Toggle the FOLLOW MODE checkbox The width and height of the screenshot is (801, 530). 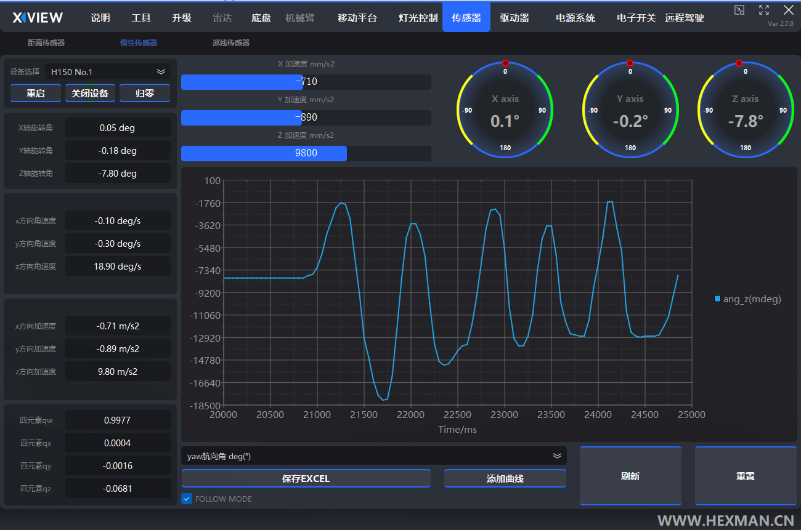pyautogui.click(x=187, y=499)
